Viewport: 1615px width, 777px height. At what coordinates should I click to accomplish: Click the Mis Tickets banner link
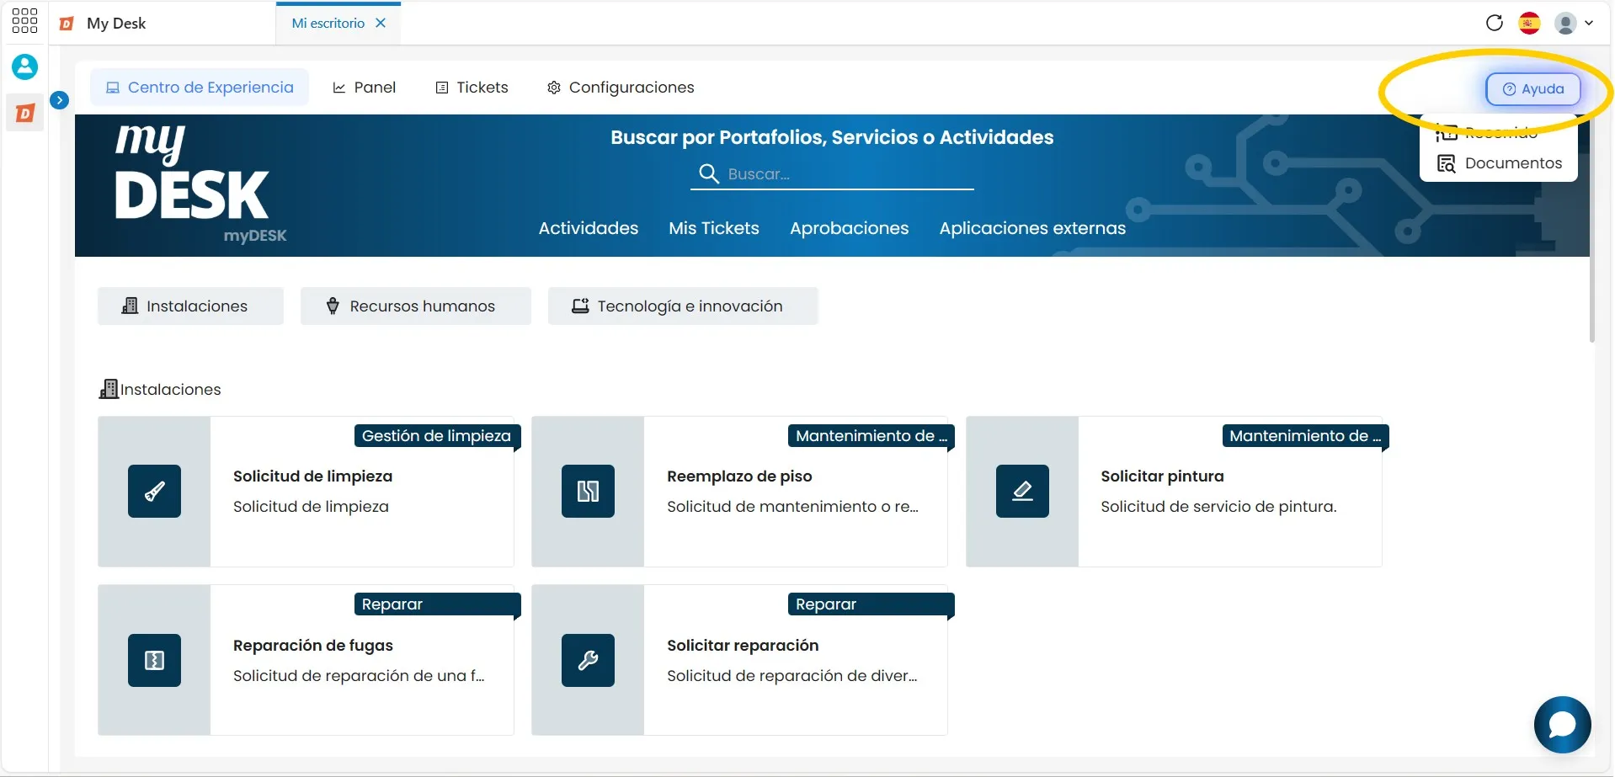point(714,228)
